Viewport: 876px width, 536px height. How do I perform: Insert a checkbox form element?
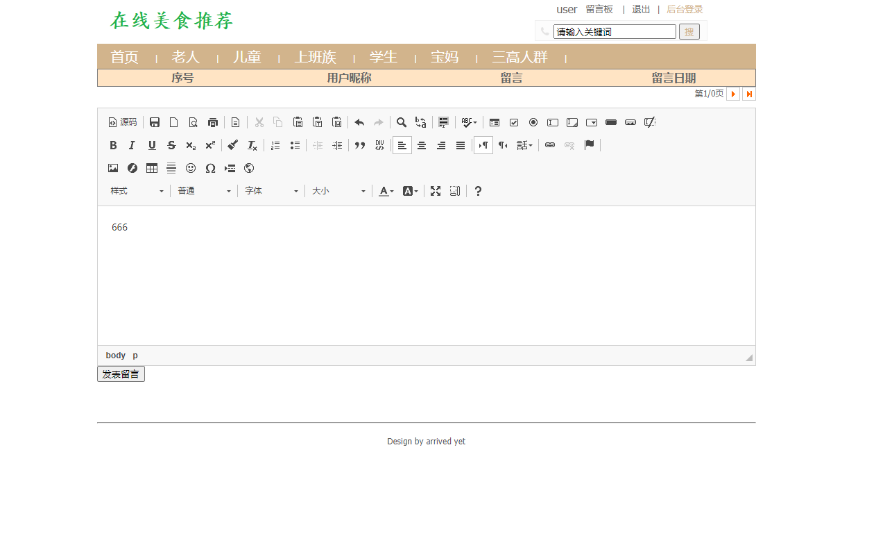pyautogui.click(x=513, y=122)
